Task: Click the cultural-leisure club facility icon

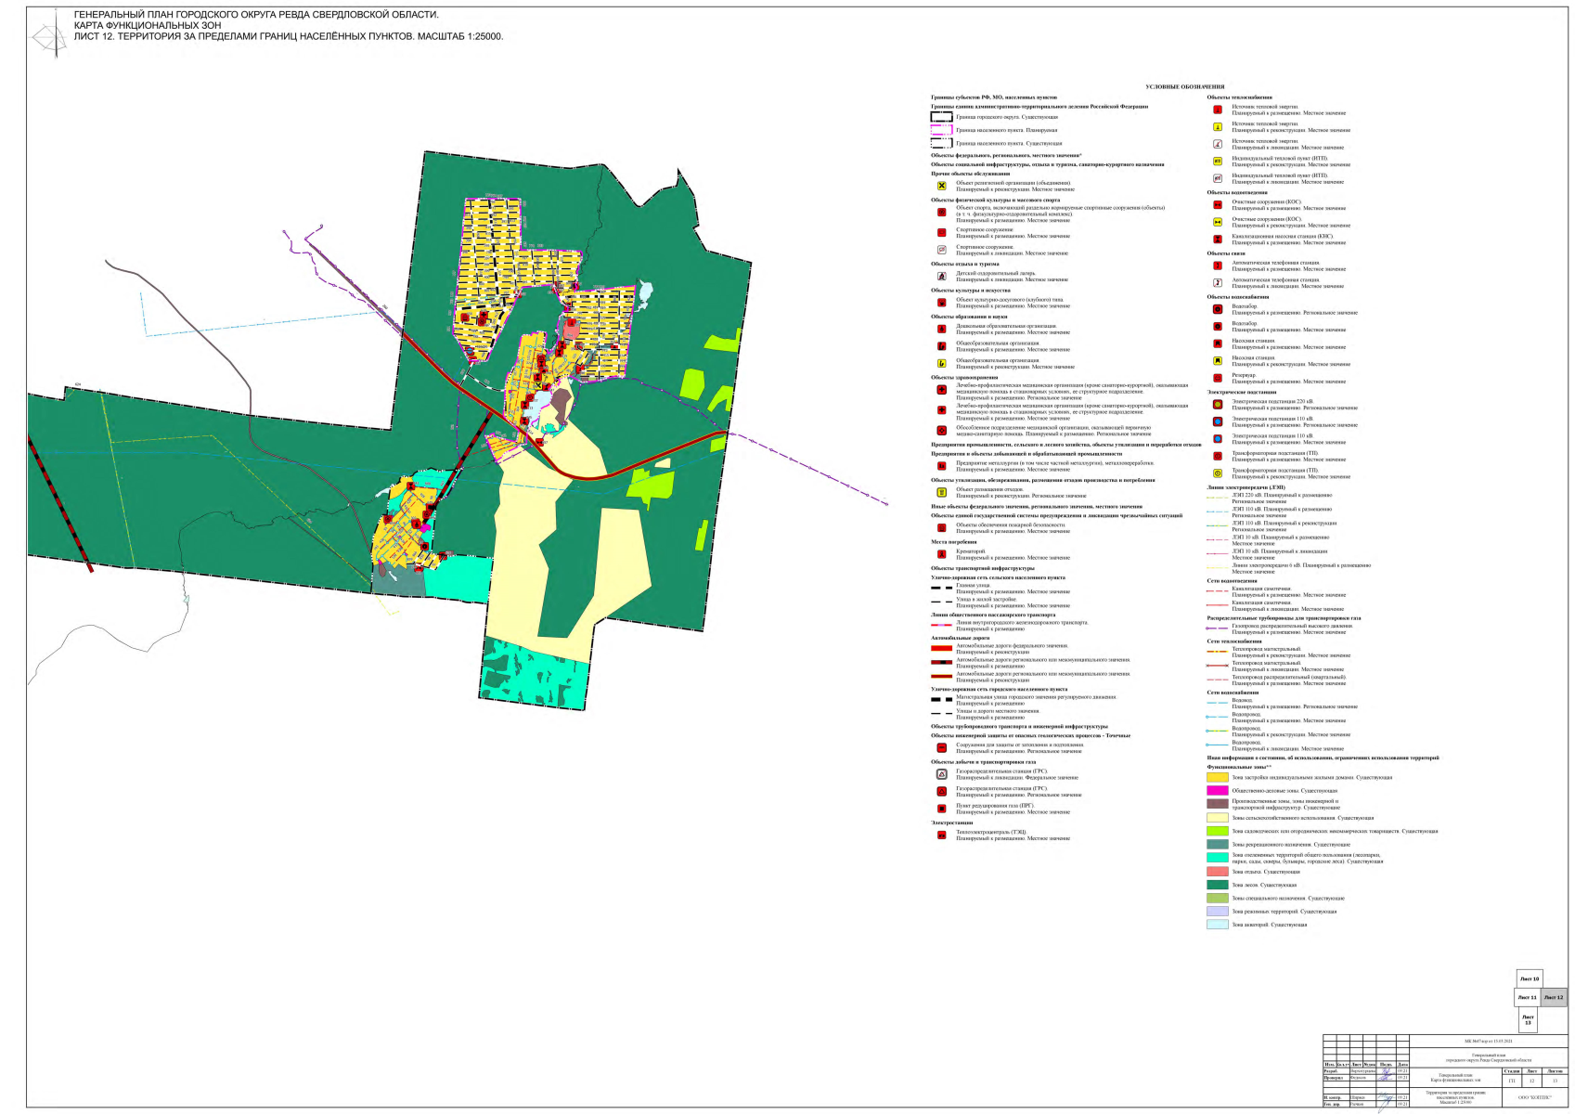Action: 941,303
